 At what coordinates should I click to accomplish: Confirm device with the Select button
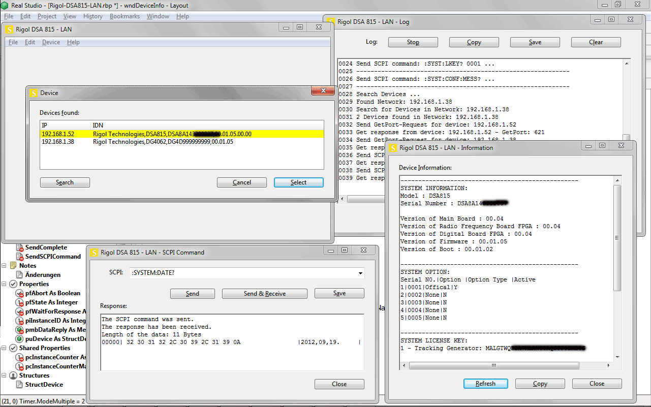299,182
